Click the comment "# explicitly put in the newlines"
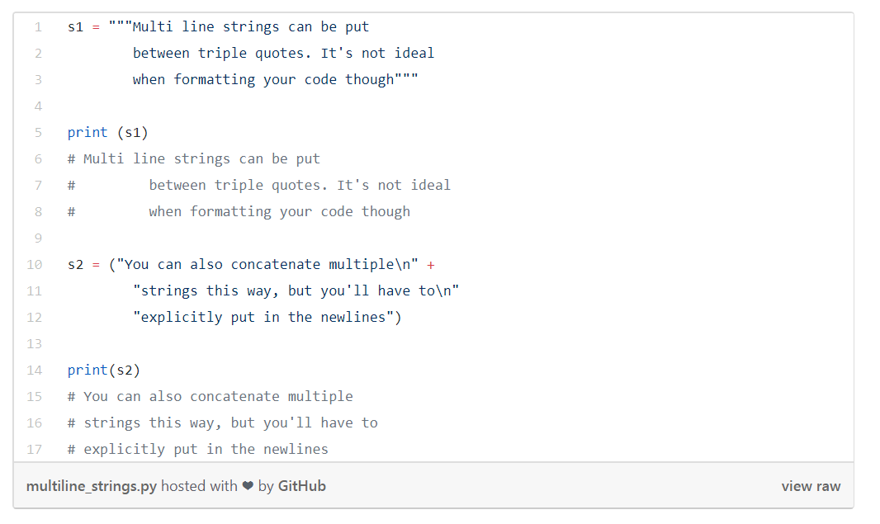Image resolution: width=880 pixels, height=524 pixels. [198, 449]
